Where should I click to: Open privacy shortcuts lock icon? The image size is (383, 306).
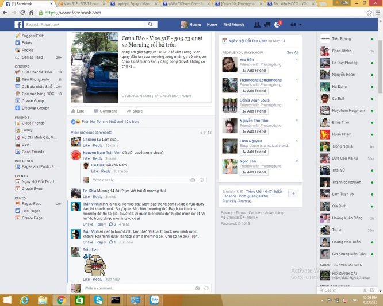coord(293,25)
